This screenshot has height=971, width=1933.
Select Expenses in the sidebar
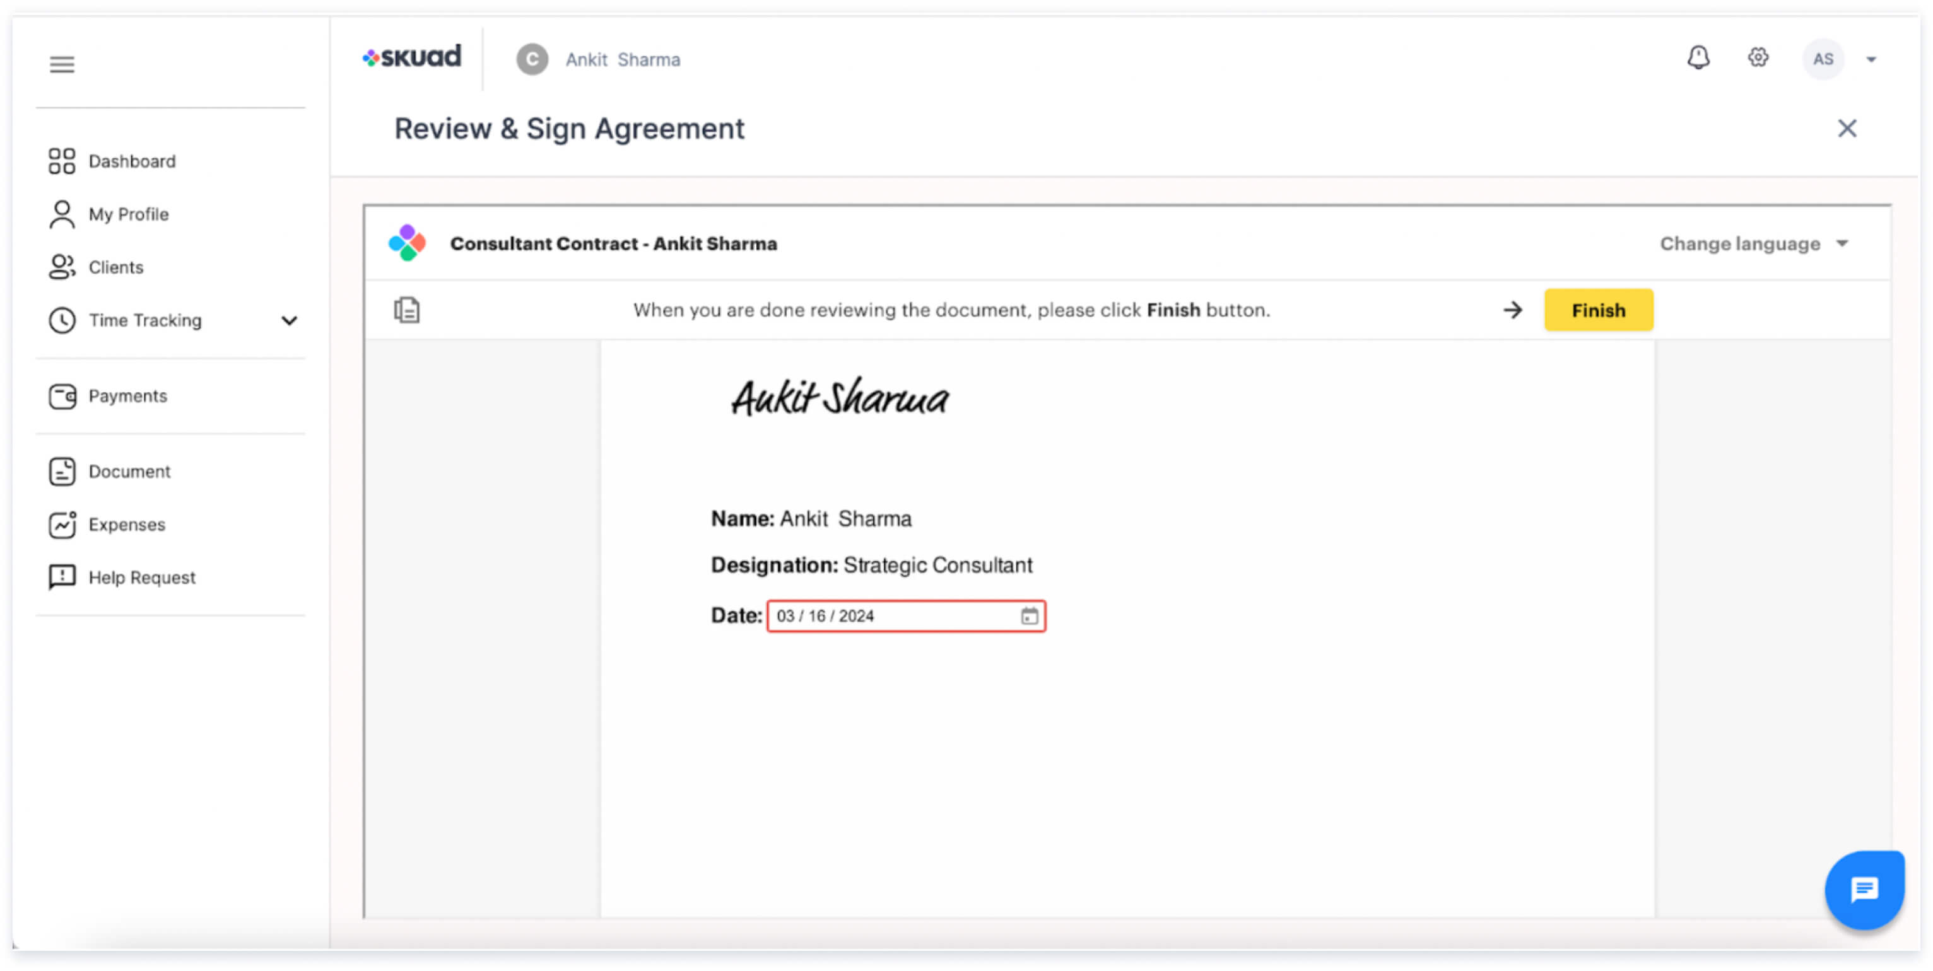[126, 524]
